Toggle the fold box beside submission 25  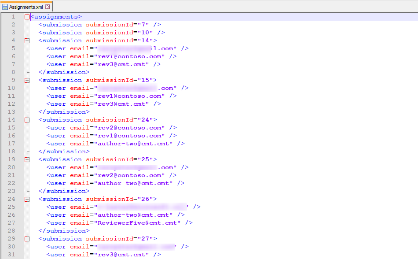point(27,159)
